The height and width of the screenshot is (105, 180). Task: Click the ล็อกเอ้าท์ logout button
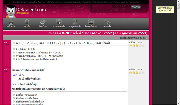(x=136, y=7)
